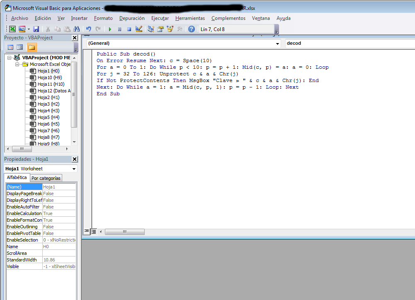Viewport: 415px width, 300px height.
Task: Click the Break (pause) icon
Action: pyautogui.click(x=120, y=29)
